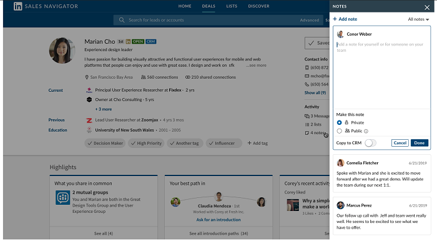Click the mutual groups icon
The height and width of the screenshot is (246, 437).
point(62,197)
